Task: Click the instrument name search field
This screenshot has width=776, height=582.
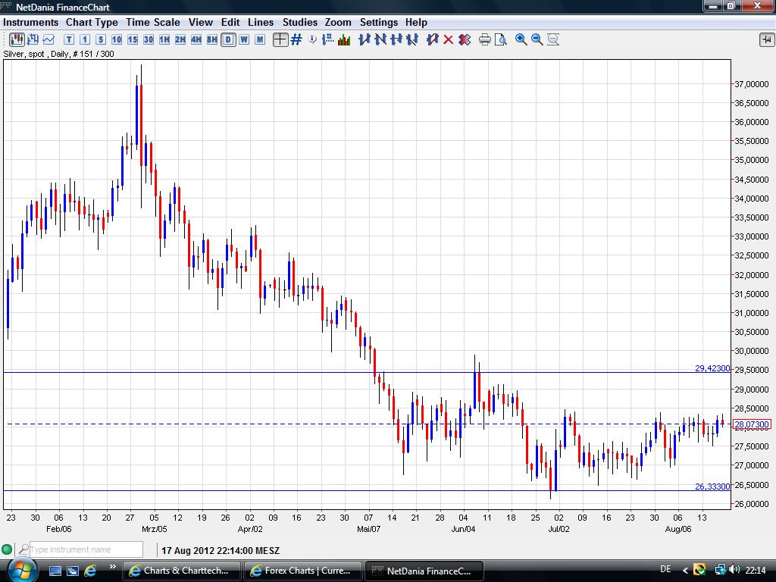Action: [x=85, y=549]
